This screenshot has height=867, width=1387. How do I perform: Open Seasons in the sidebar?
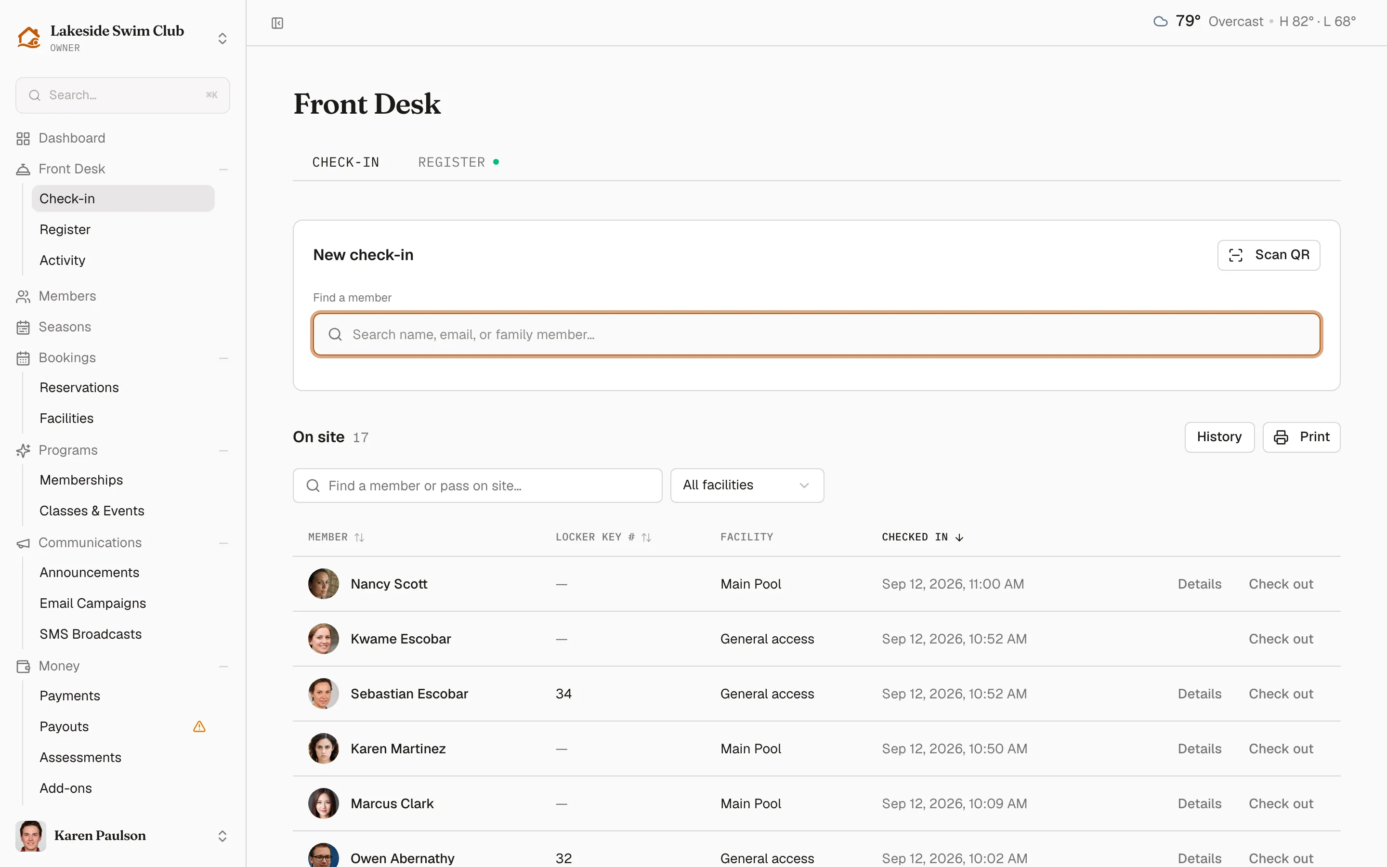[x=123, y=327]
